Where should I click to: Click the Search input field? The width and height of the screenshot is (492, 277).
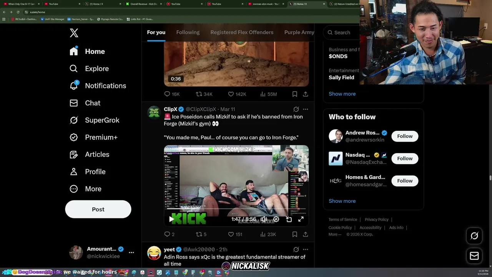(342, 32)
